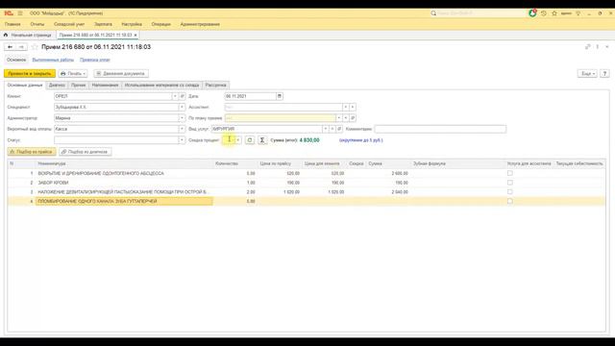
Task: Open the notifications icon with red badge
Action: tap(532, 12)
